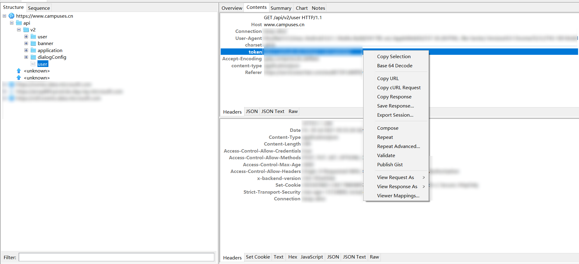
Task: Select request JSON Text tab
Action: click(273, 111)
